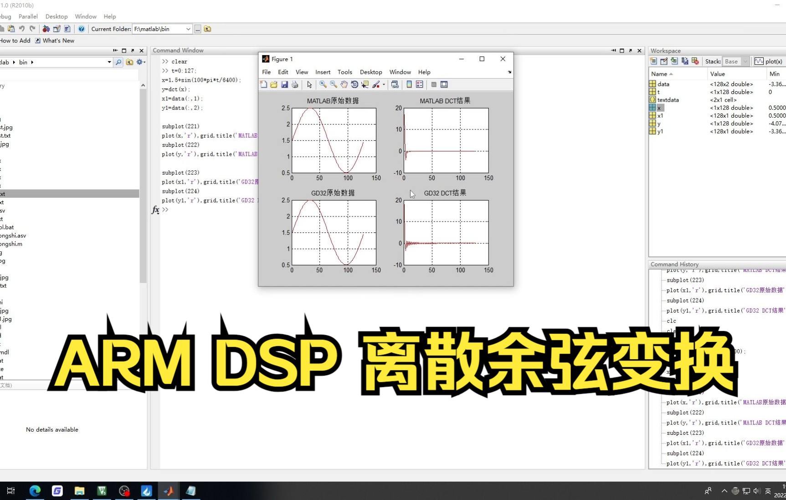Click the Browse for folder button
The width and height of the screenshot is (786, 500).
point(197,29)
